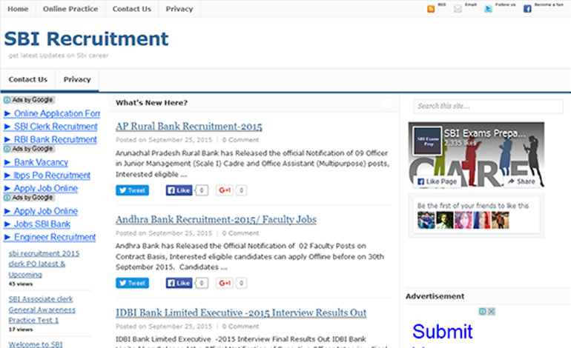
Task: Click Like Page on SBI Exams widget
Action: click(437, 181)
